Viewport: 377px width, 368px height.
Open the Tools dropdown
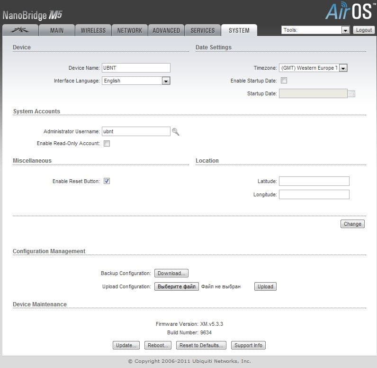(315, 30)
